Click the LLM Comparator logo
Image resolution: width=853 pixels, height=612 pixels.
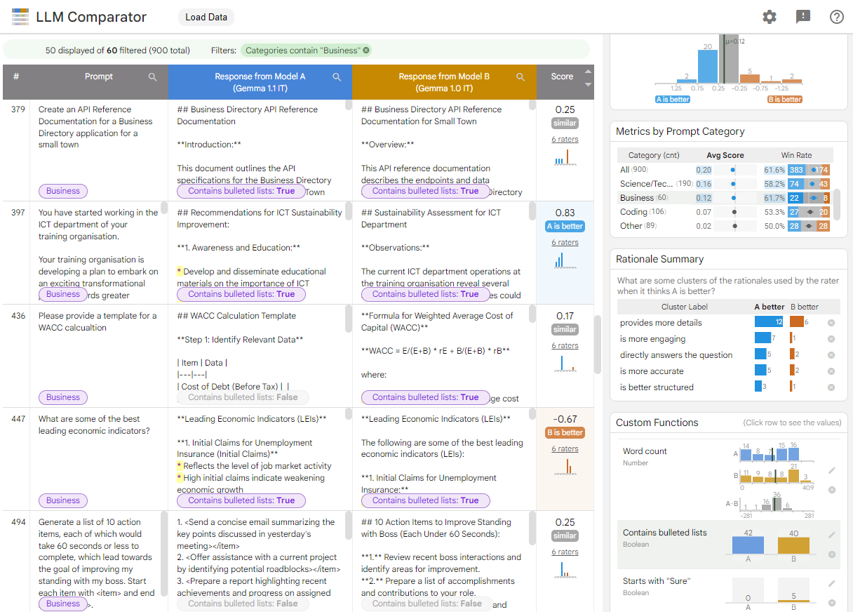point(20,16)
